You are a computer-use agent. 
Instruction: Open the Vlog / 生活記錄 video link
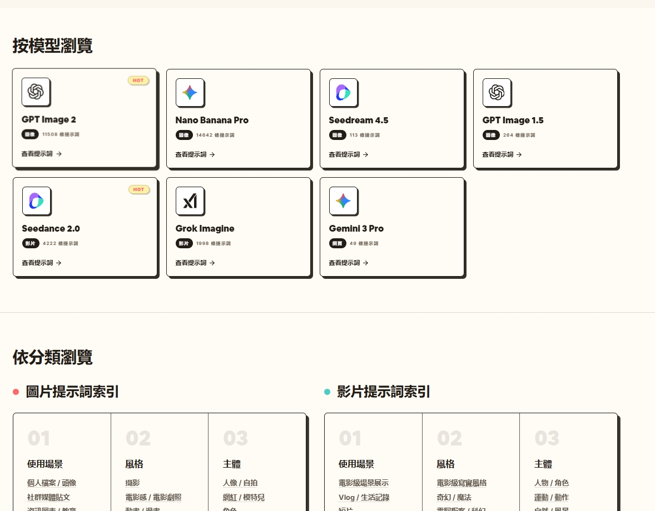coord(364,498)
